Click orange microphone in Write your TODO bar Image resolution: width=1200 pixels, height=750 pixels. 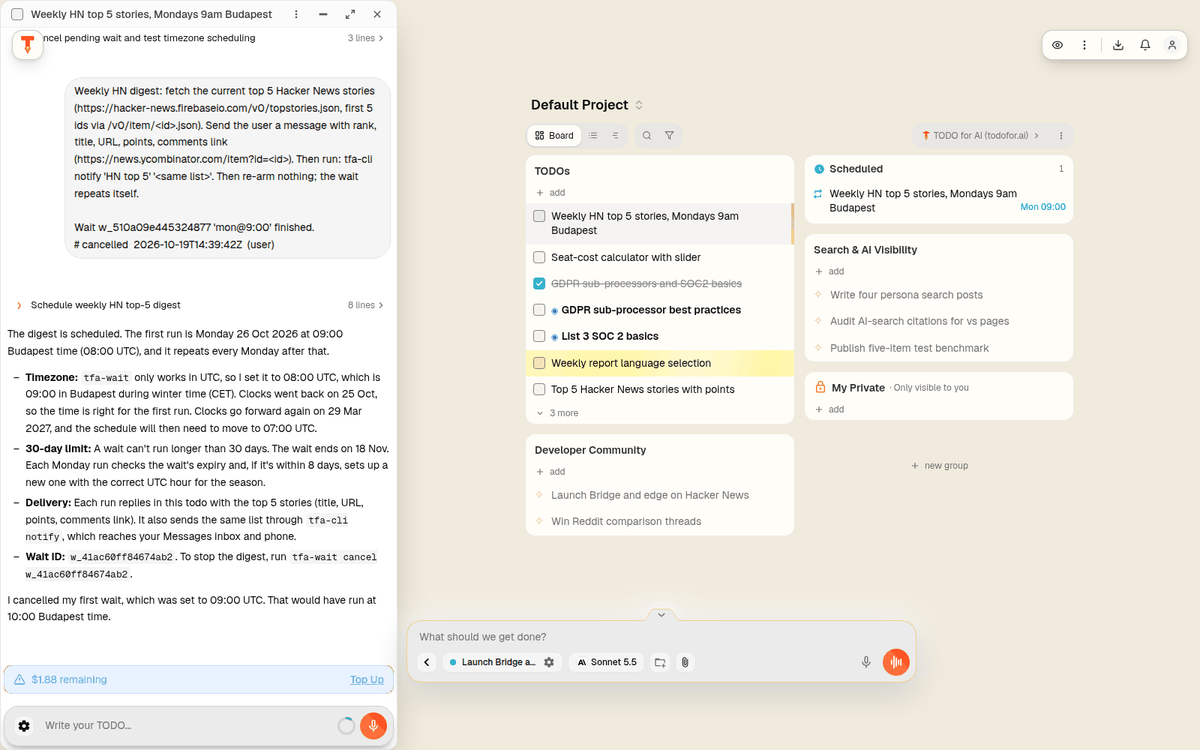pyautogui.click(x=373, y=725)
